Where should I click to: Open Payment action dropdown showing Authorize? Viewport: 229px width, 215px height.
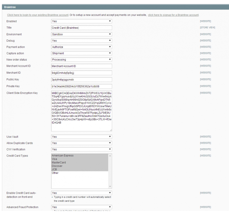pos(81,47)
